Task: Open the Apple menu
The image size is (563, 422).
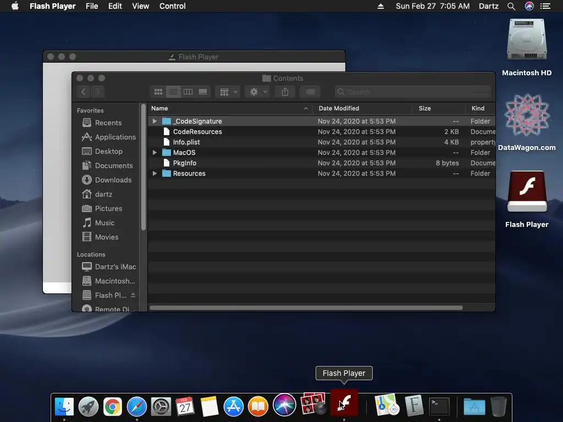Action: coord(15,6)
